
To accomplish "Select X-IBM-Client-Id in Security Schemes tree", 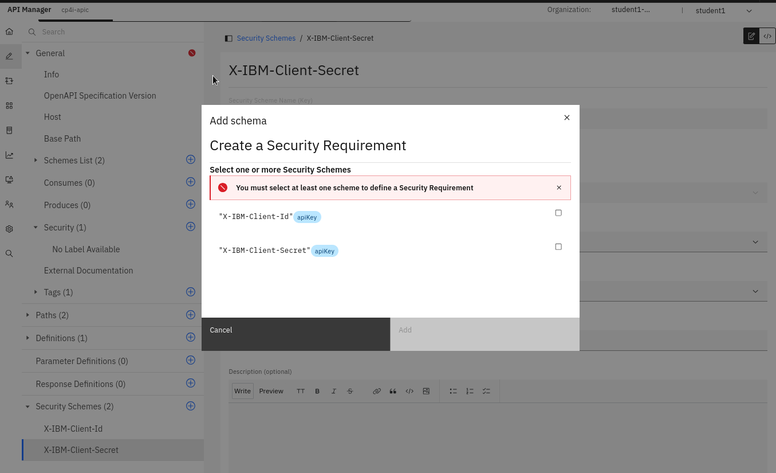I will (73, 429).
